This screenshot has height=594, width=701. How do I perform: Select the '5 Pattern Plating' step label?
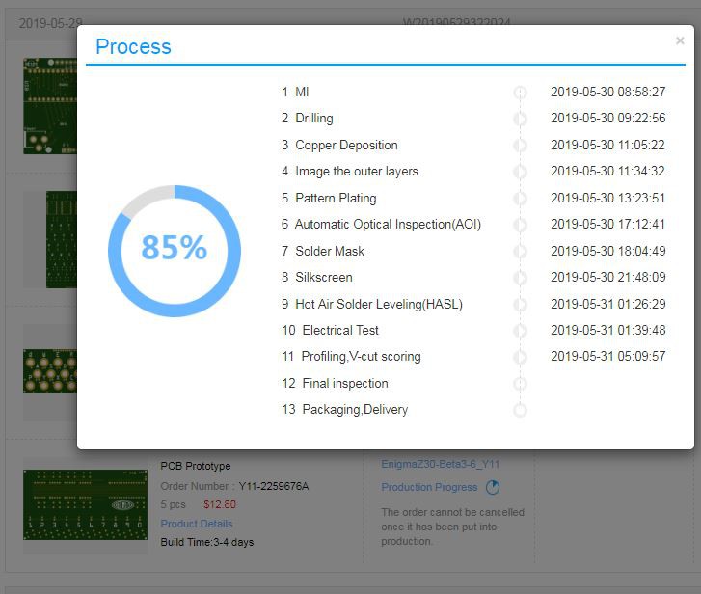tap(329, 198)
